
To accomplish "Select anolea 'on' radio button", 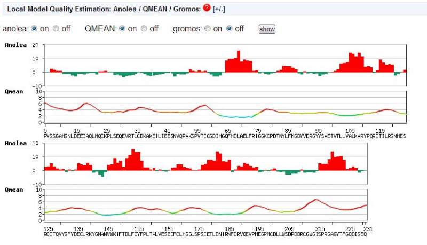I will (34, 28).
